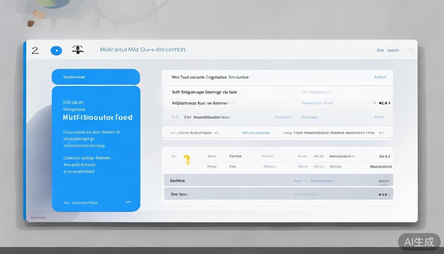Click the 'Reroumfeot Rooo' blue link

(317, 103)
